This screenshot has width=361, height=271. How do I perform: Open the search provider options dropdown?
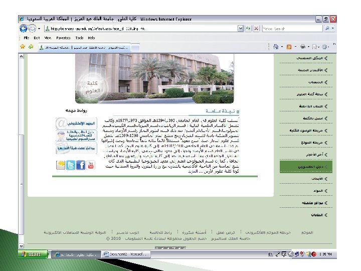click(x=333, y=29)
